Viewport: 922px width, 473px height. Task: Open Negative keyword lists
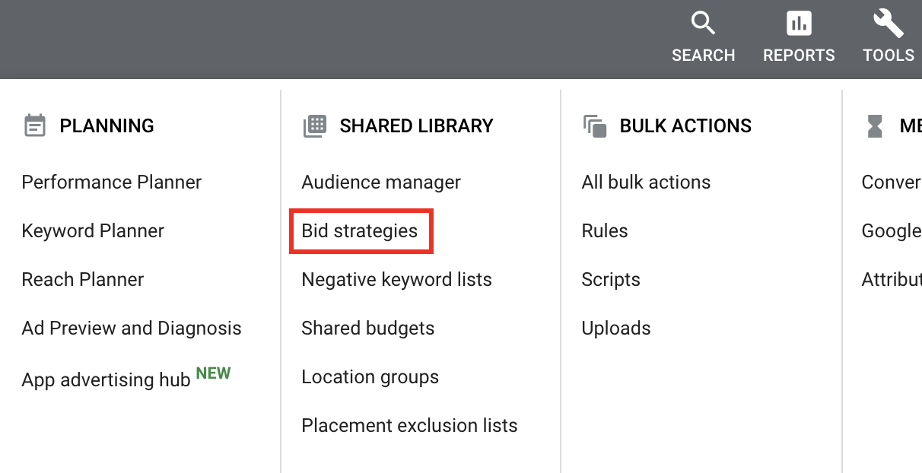[396, 280]
